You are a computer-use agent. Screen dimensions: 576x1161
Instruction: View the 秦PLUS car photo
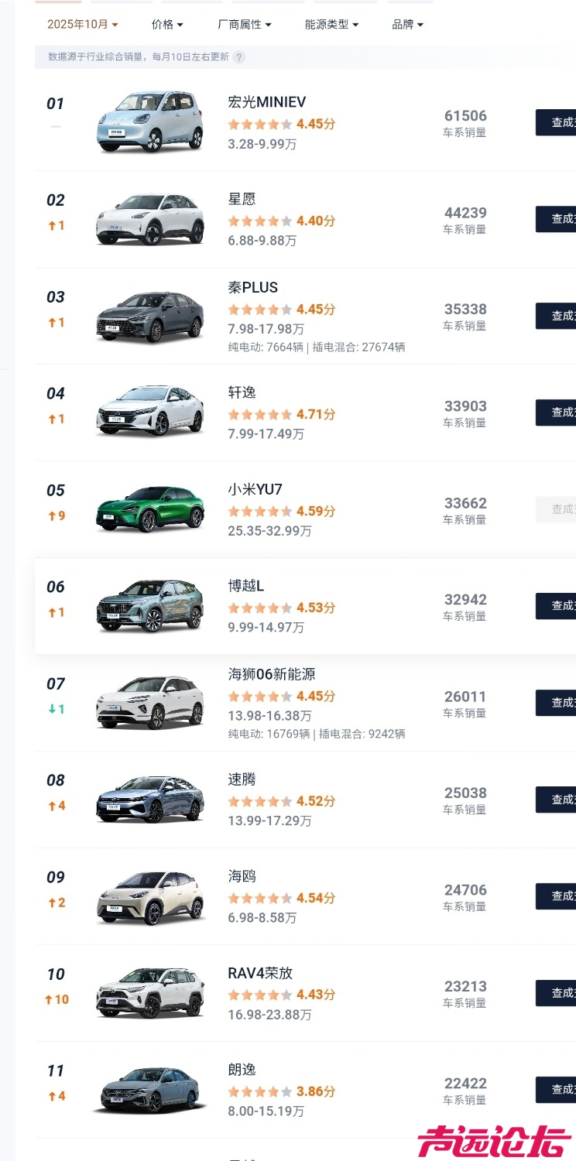(150, 316)
